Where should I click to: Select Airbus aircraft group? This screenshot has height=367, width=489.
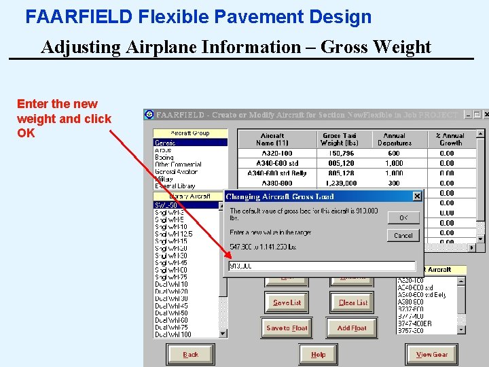coord(190,150)
